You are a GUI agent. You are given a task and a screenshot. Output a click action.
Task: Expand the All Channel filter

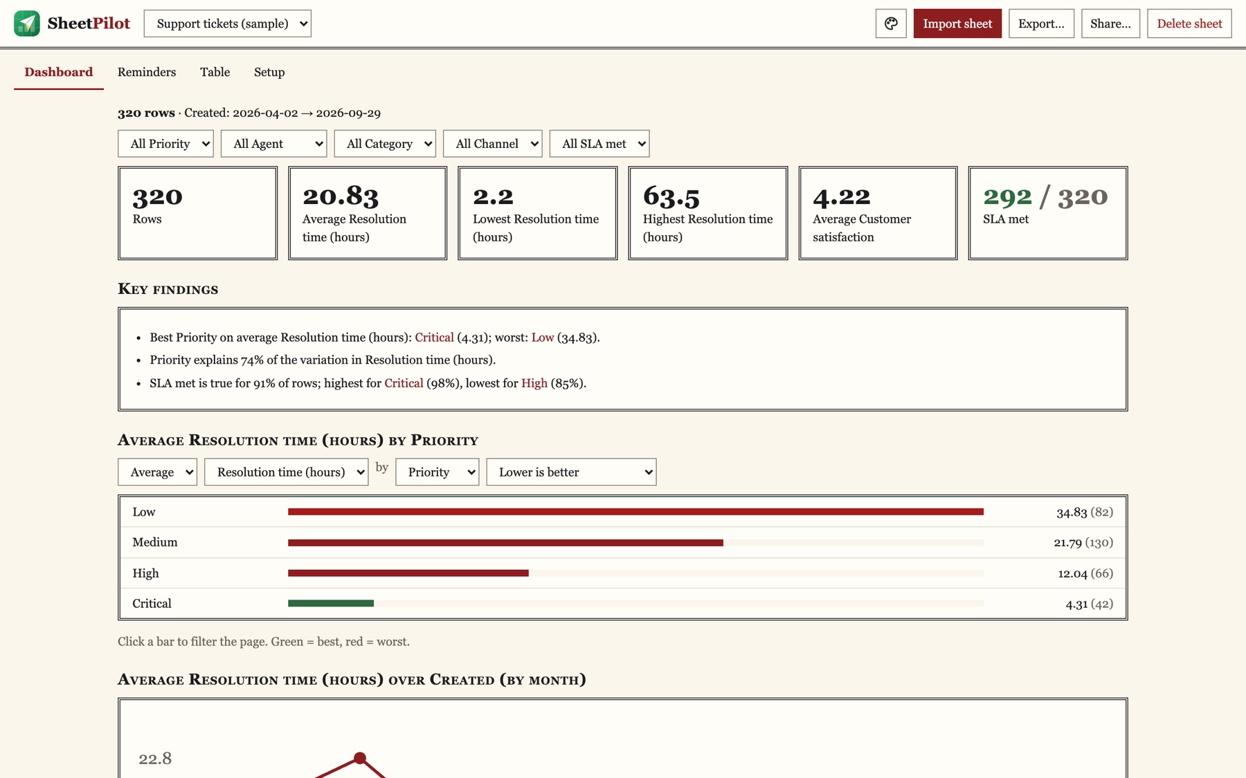pos(493,144)
